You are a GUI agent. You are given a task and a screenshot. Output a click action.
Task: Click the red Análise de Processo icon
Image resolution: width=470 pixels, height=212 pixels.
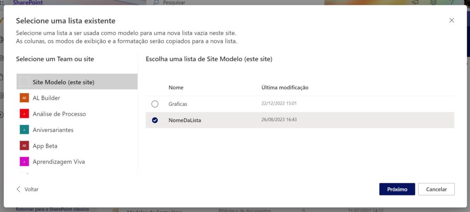[x=24, y=114]
